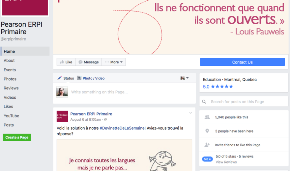Click the #DevinetteDeLaSemaine hashtag

coord(122,128)
